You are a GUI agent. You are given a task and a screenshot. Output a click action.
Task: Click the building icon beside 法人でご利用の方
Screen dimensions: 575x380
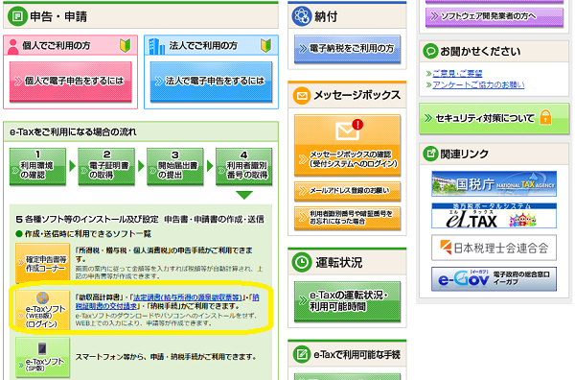[156, 46]
